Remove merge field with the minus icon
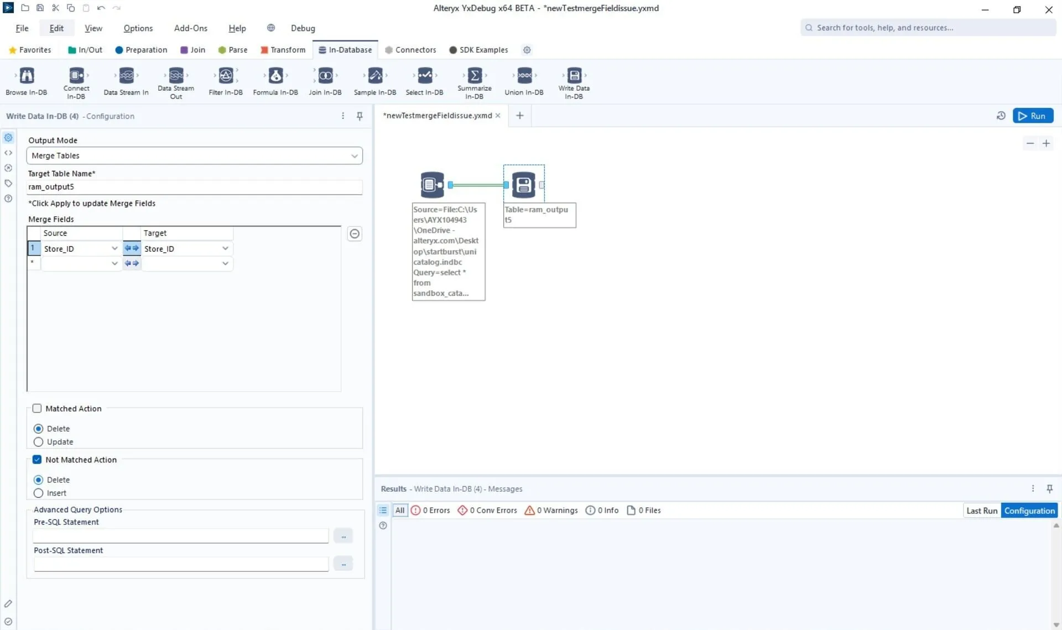Screen dimensions: 1062x630 pos(355,234)
